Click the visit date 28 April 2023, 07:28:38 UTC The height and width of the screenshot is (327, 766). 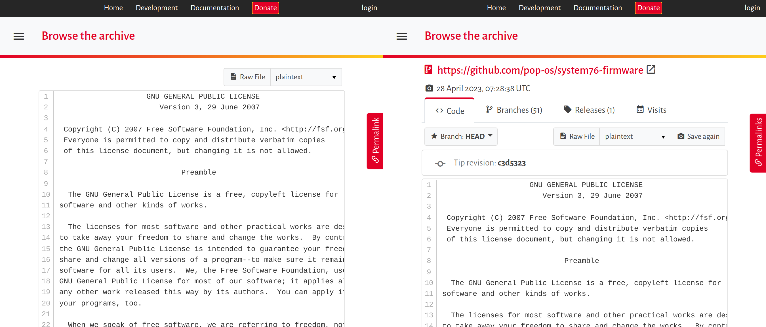coord(483,88)
